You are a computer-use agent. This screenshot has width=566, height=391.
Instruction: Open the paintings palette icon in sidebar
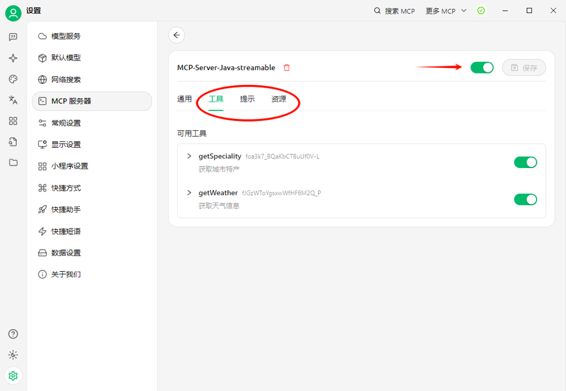(13, 79)
